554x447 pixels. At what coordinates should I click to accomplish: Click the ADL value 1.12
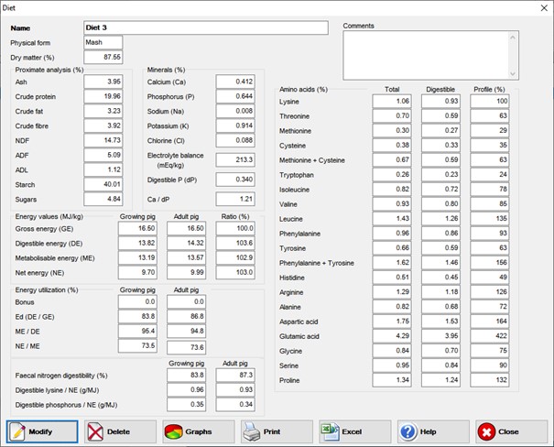pyautogui.click(x=103, y=169)
